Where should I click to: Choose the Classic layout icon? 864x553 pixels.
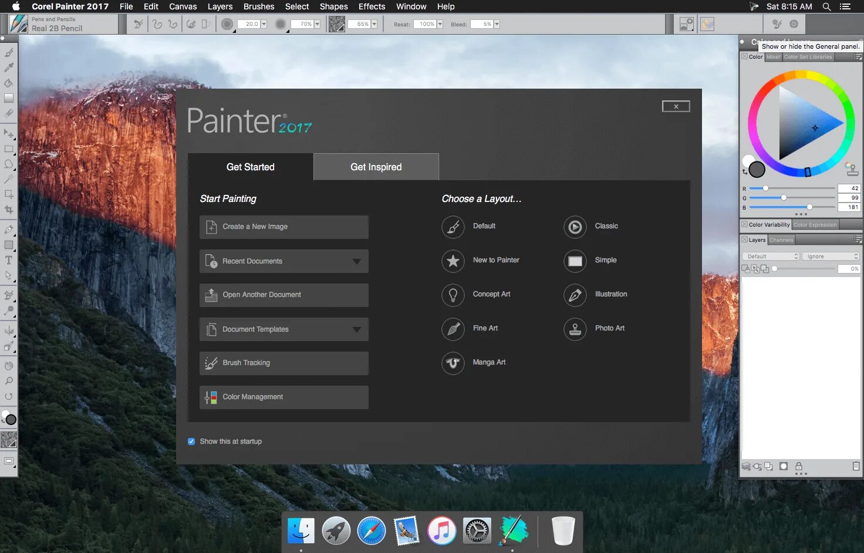tap(575, 227)
